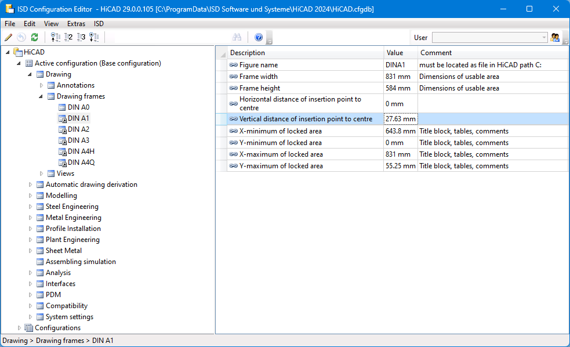Click the table icon next to DIN A3

pyautogui.click(x=62, y=140)
